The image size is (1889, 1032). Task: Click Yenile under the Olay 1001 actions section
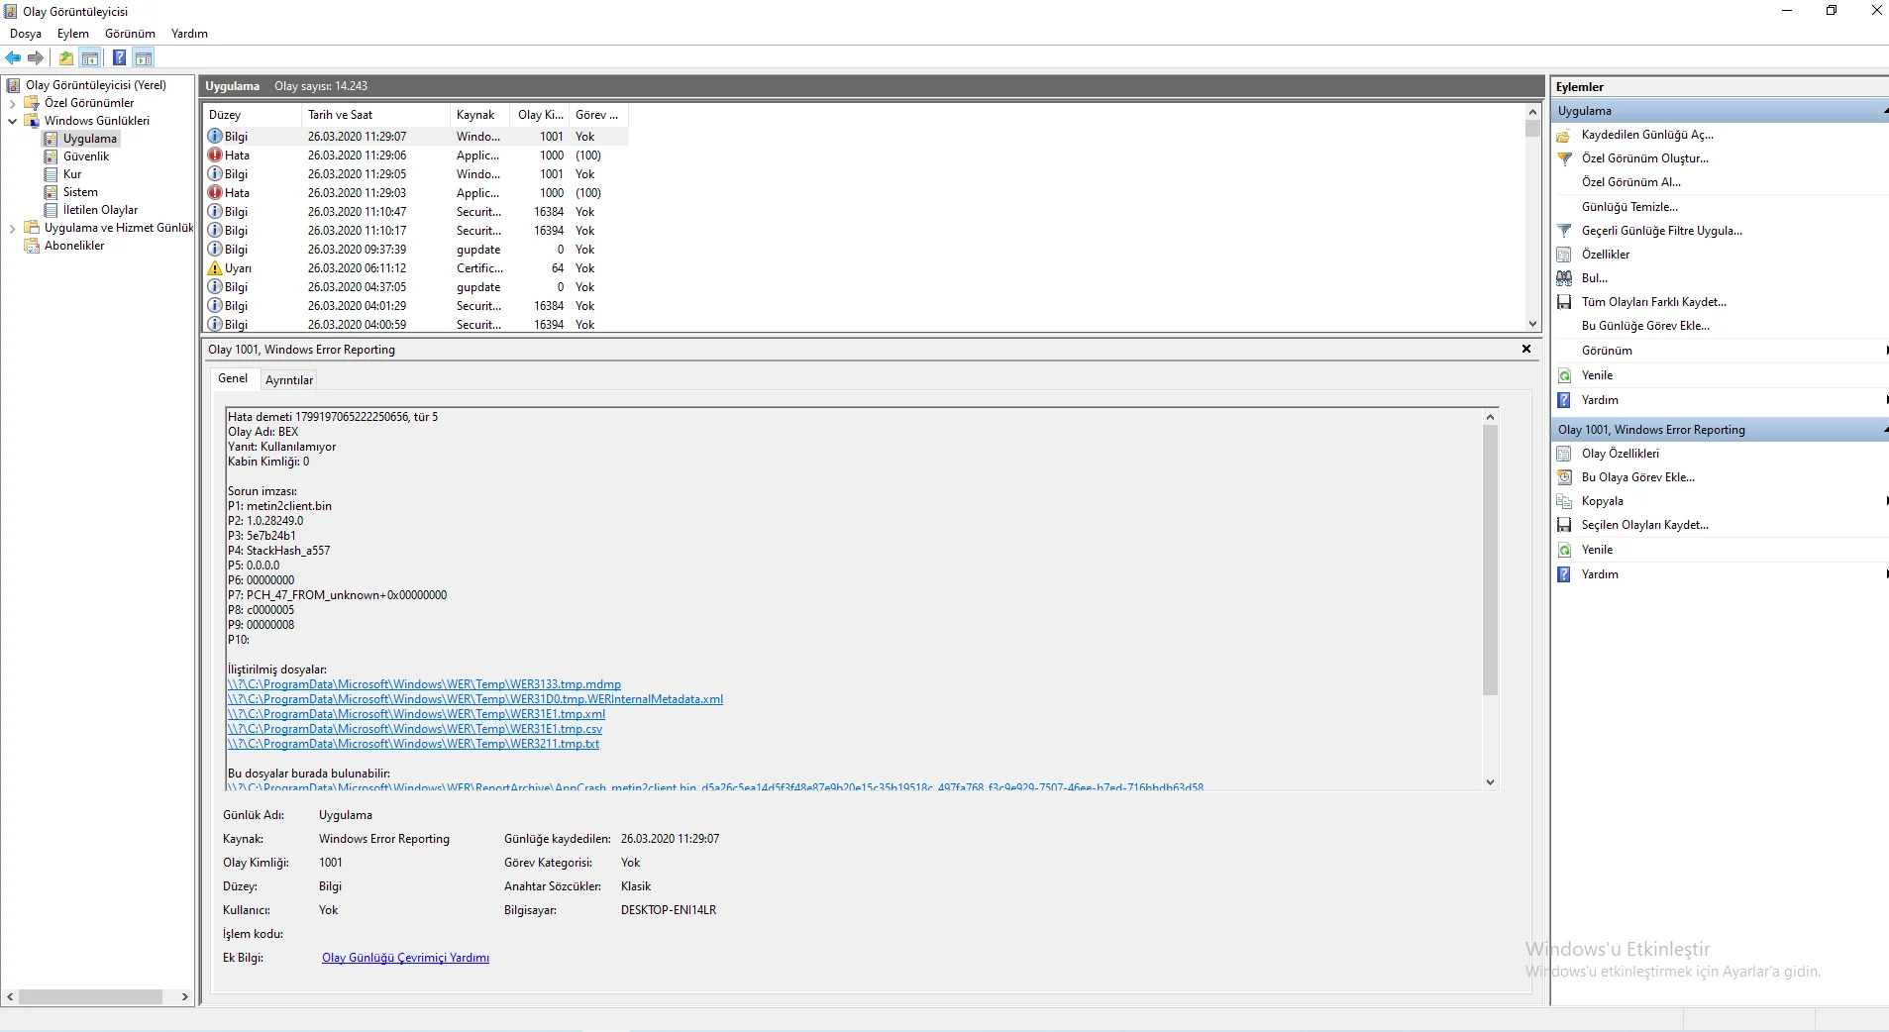tap(1597, 550)
